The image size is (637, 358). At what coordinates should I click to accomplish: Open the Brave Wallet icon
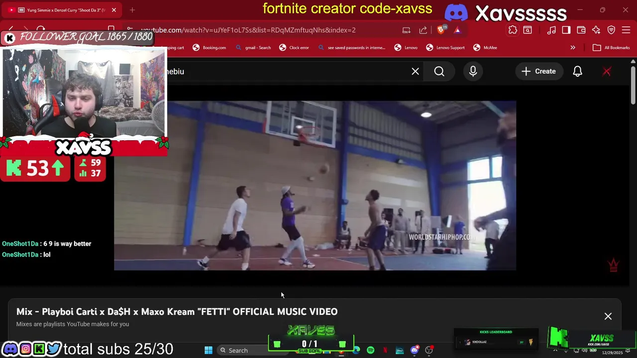coord(581,30)
